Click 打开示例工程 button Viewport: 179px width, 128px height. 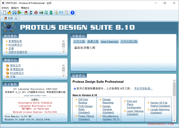click(129, 41)
